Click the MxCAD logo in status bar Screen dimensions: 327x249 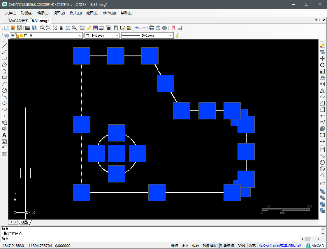click(315, 246)
